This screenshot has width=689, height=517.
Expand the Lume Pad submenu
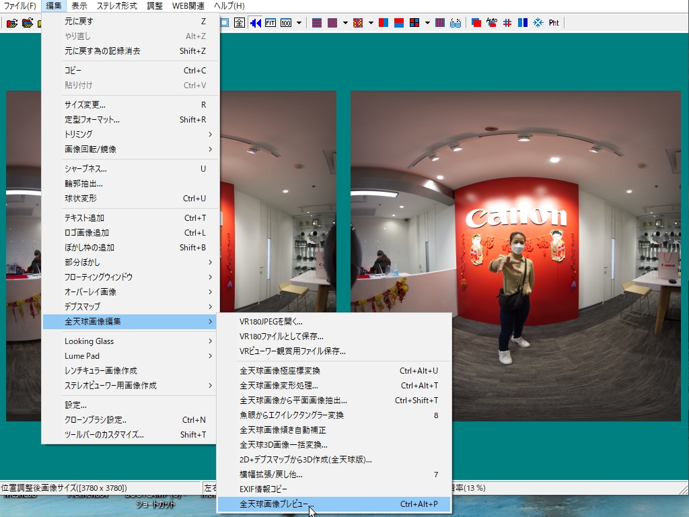(x=131, y=356)
